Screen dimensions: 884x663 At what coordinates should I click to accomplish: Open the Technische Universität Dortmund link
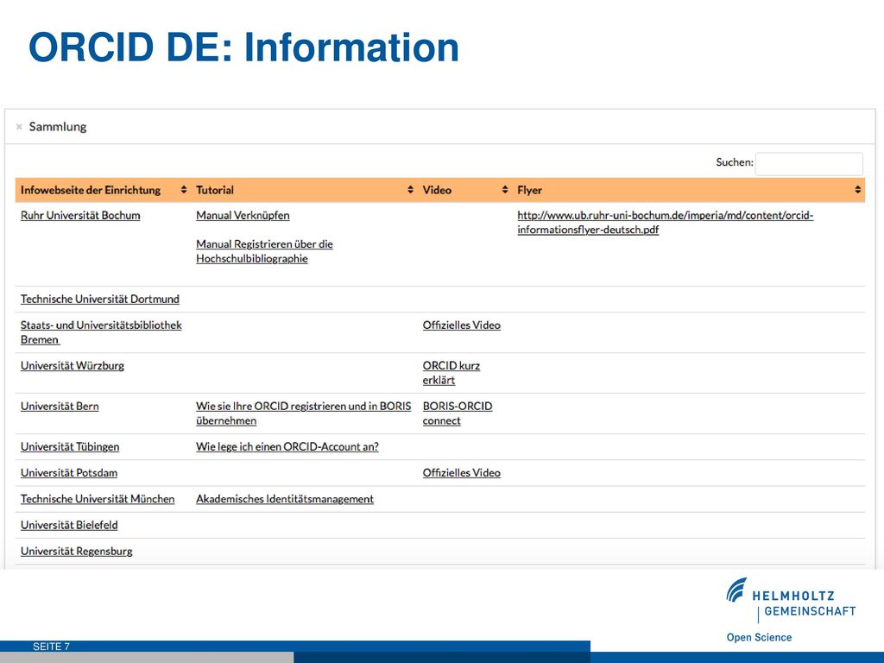100,300
